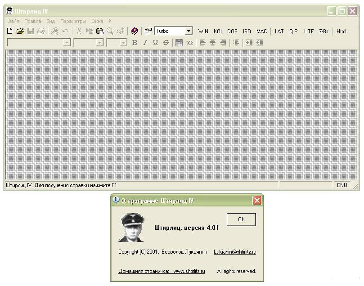Toggle the x2 superscript button

point(190,43)
